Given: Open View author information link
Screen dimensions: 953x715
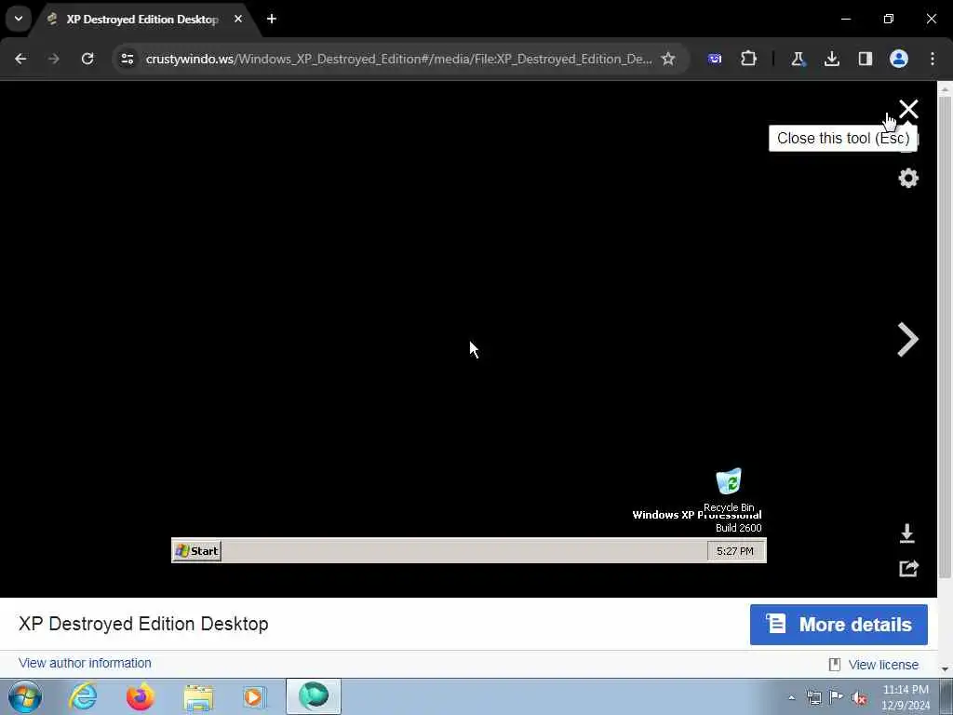Looking at the screenshot, I should pyautogui.click(x=85, y=663).
